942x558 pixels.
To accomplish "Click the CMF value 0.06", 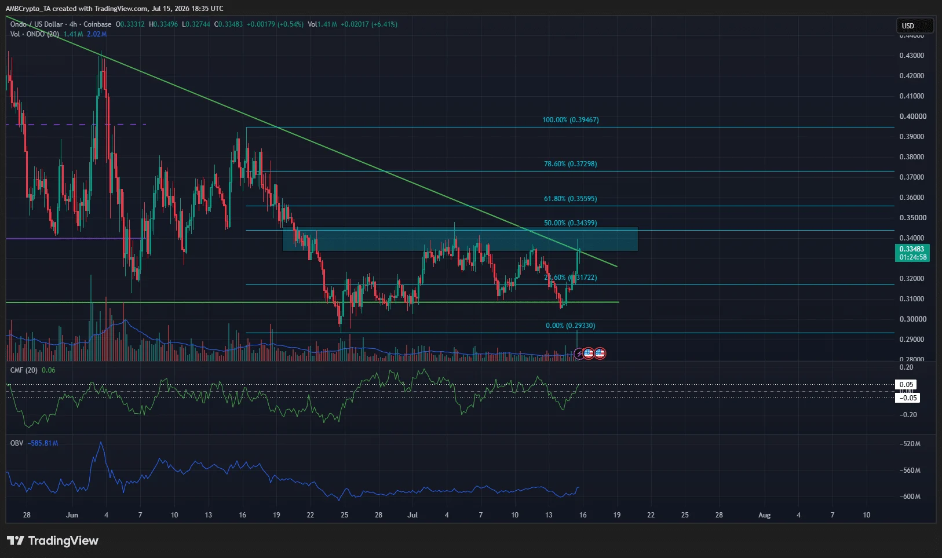I will 49,370.
